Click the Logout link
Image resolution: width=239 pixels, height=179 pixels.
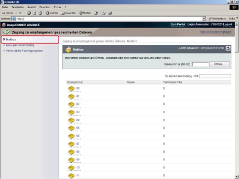coord(228,24)
